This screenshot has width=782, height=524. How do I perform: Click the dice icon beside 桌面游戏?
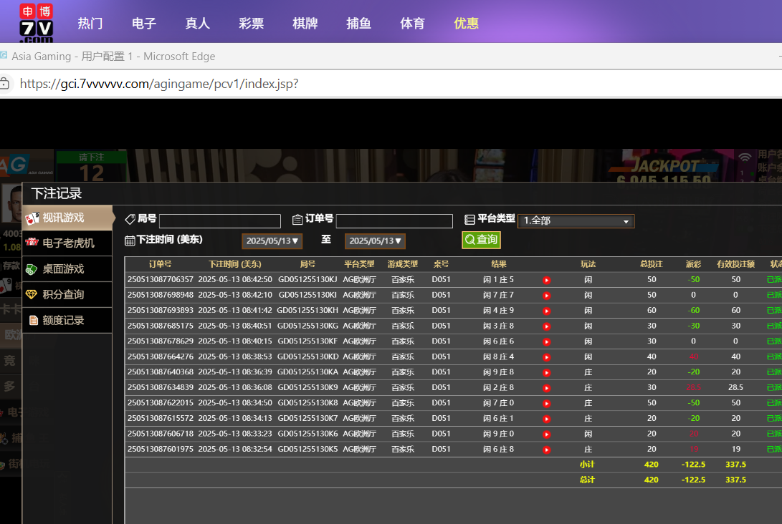click(32, 269)
